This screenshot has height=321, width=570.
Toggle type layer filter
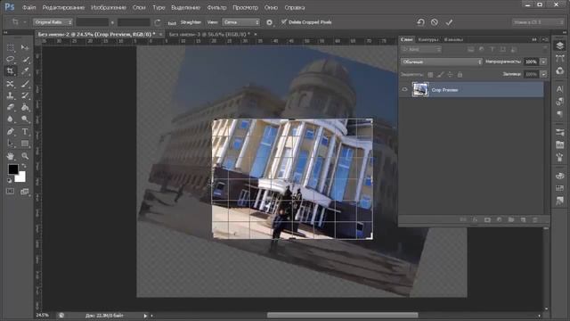493,49
